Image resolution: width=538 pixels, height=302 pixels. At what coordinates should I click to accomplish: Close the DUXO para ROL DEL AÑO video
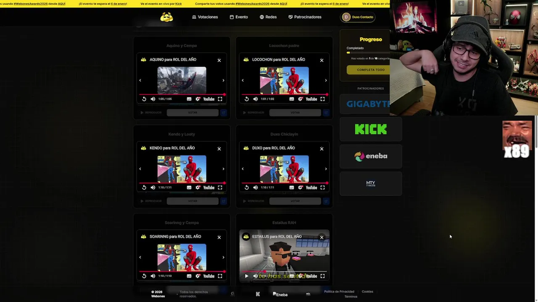point(322,148)
